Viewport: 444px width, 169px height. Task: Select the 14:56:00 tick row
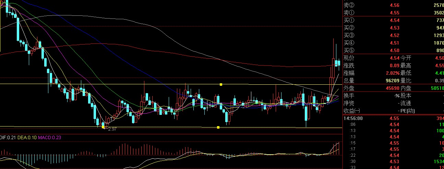pos(394,118)
